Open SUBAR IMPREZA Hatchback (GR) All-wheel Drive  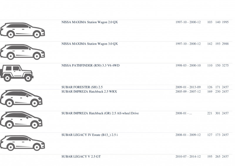point(100,113)
